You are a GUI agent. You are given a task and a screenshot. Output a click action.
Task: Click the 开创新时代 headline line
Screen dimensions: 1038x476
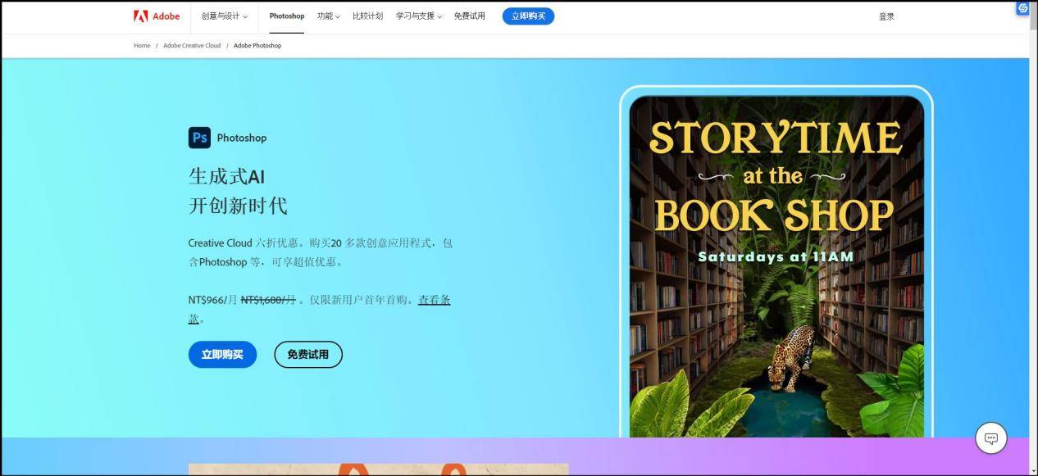238,206
